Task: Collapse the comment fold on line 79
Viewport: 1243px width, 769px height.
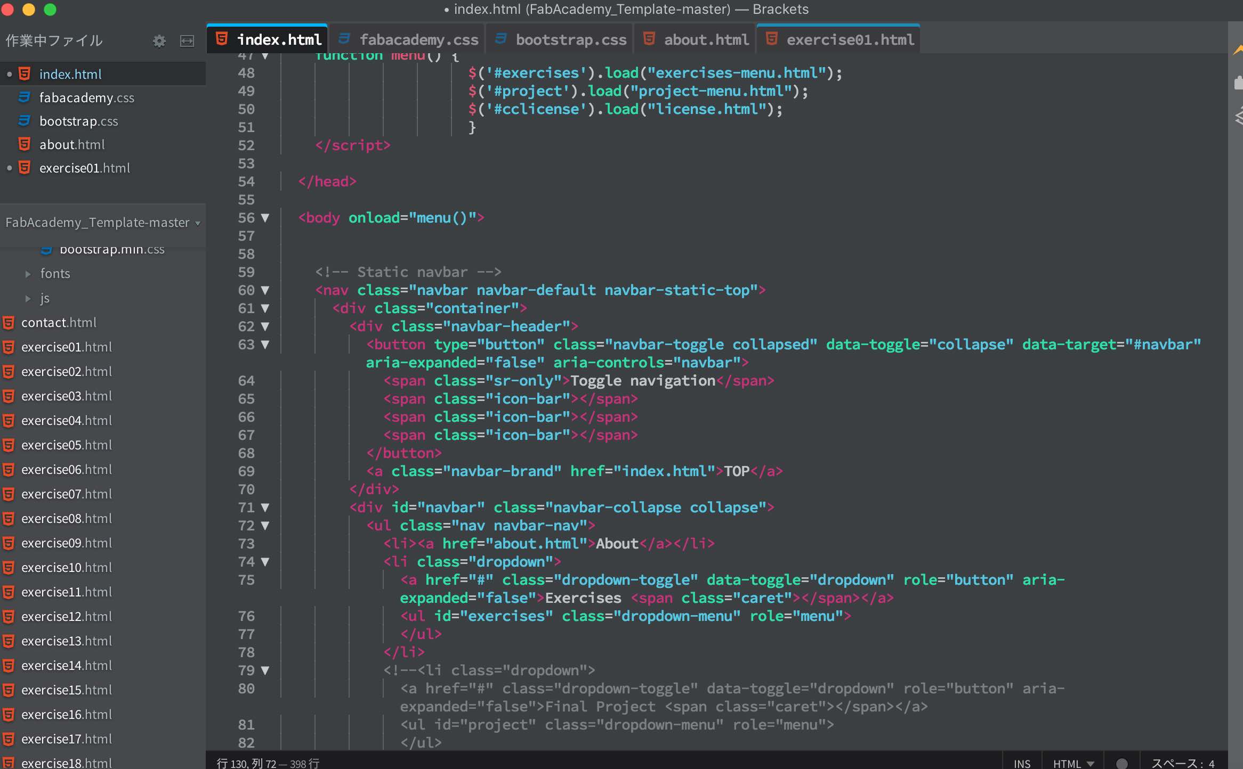Action: [x=265, y=670]
